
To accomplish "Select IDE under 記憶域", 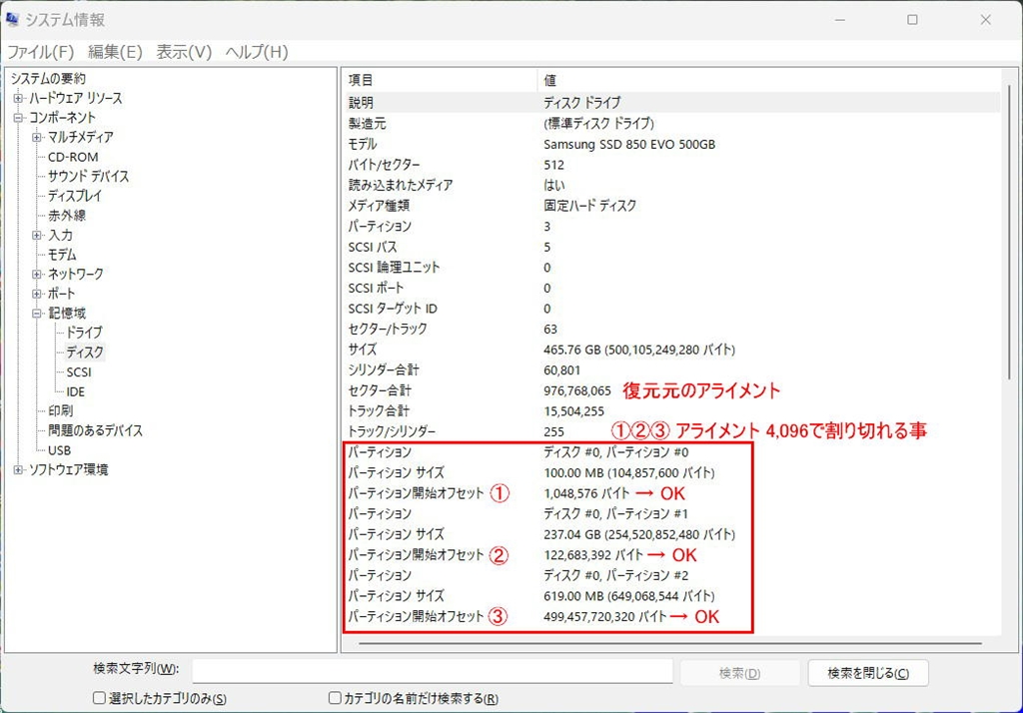I will coord(75,392).
